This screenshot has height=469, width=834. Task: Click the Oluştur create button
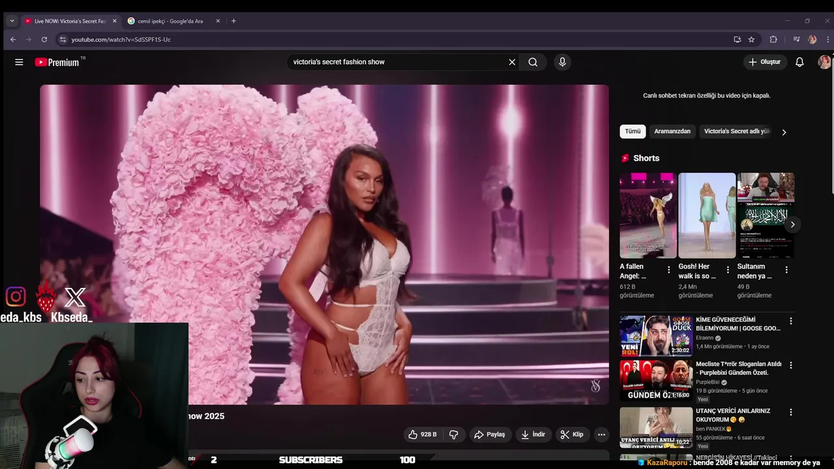764,62
